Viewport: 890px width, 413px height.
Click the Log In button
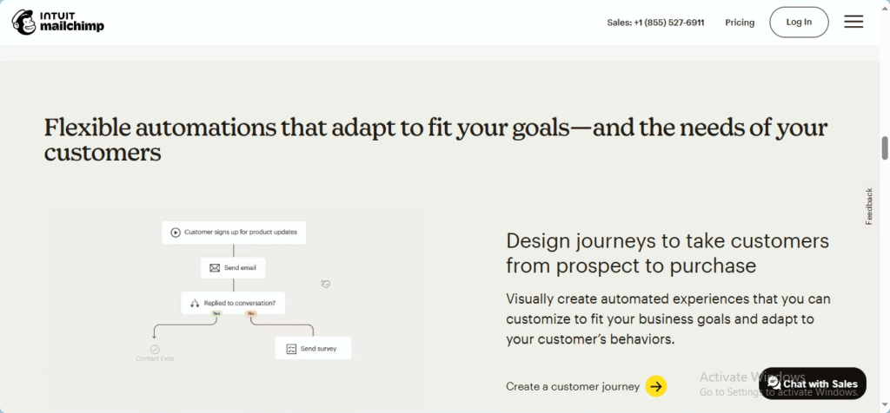(799, 22)
